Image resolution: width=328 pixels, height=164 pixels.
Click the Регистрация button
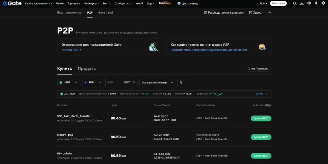[278, 3]
